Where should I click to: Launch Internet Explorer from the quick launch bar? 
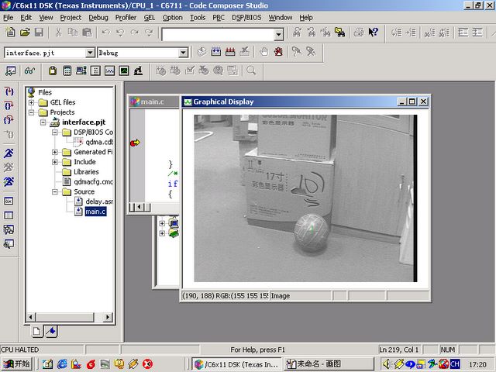pos(62,364)
